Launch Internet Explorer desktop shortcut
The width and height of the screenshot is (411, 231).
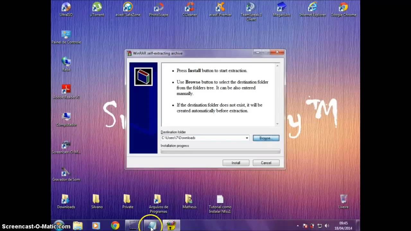(313, 9)
